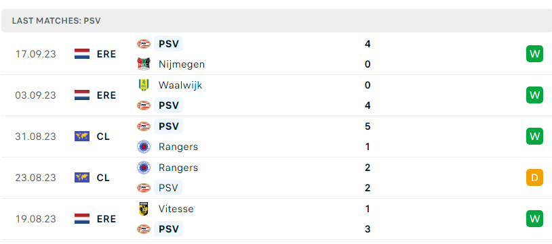This screenshot has height=244, width=552.
Task: Open the Nijmegen team link
Action: click(x=182, y=64)
